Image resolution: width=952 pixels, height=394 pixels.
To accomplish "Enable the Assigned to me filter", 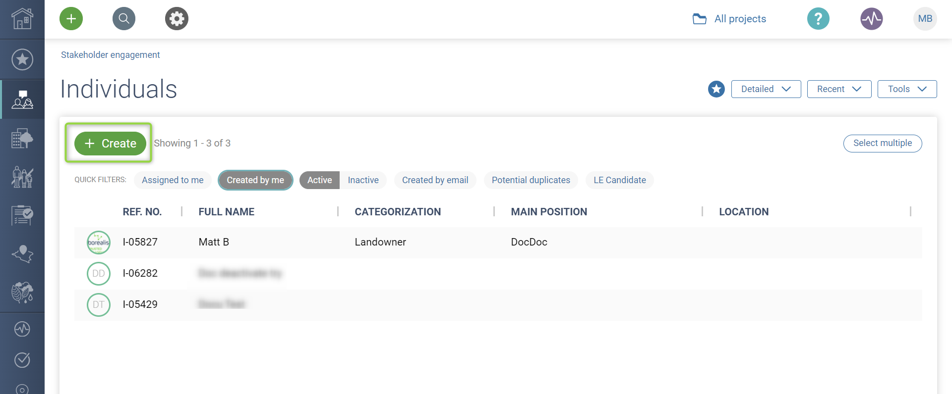I will tap(173, 180).
